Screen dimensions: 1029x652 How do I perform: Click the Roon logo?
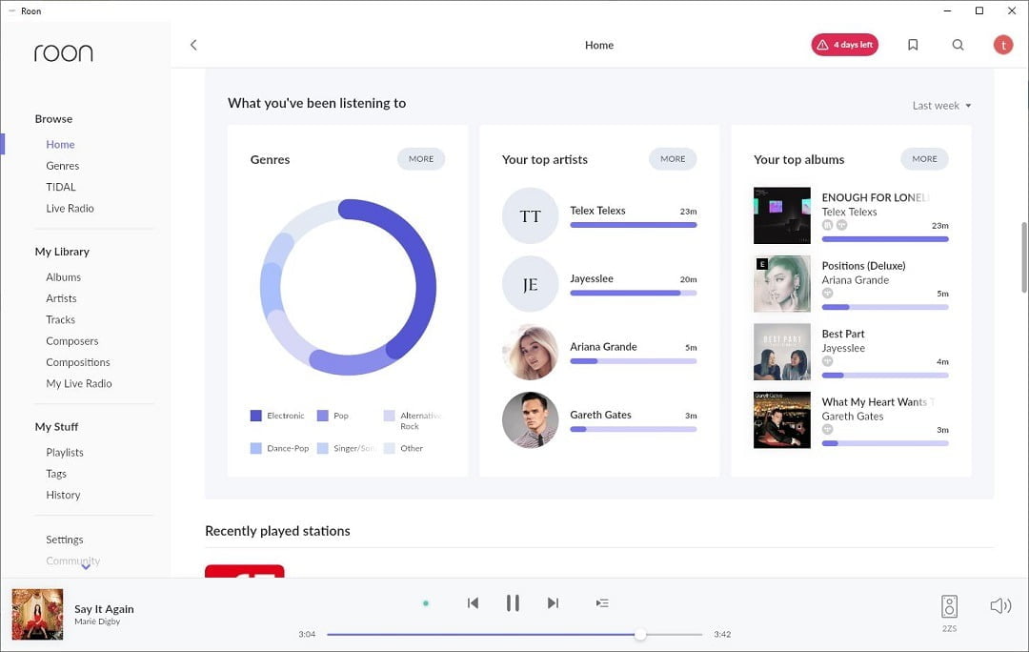64,53
